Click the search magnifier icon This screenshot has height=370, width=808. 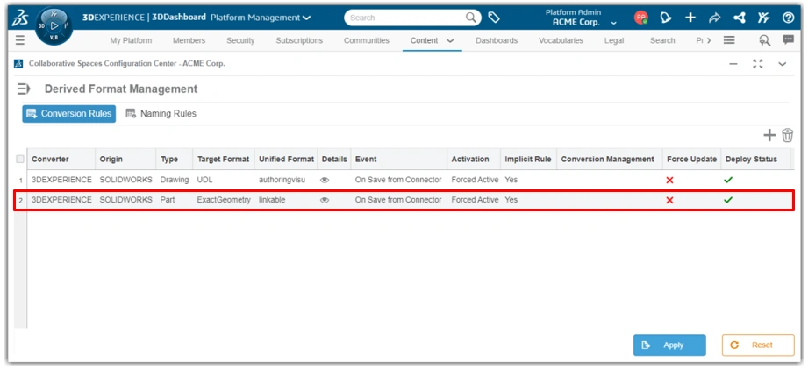[471, 18]
